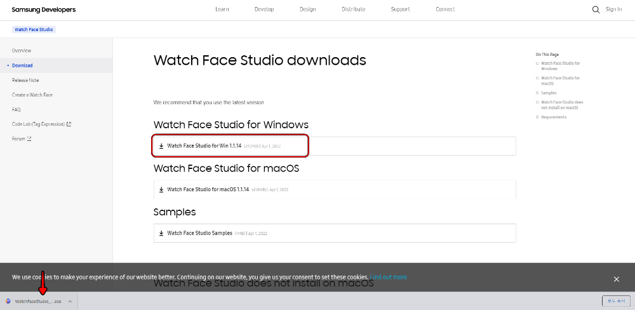The height and width of the screenshot is (310, 635).
Task: Open FAQ in the sidebar
Action: click(17, 109)
